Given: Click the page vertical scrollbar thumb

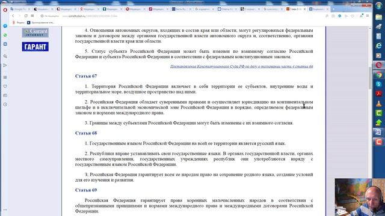Looking at the screenshot, I should 370,78.
